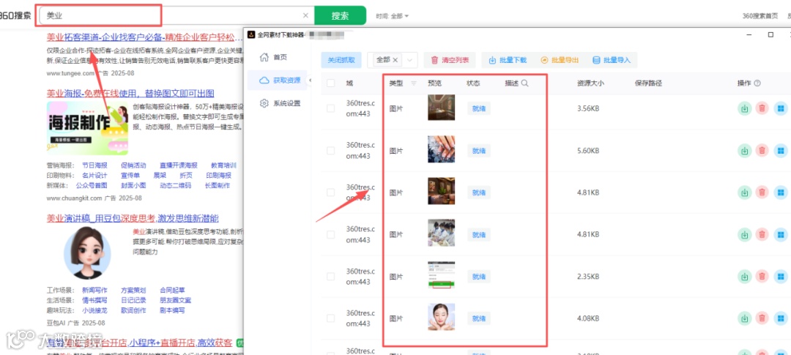Tick the checkbox for the 4.08KB row

330,318
